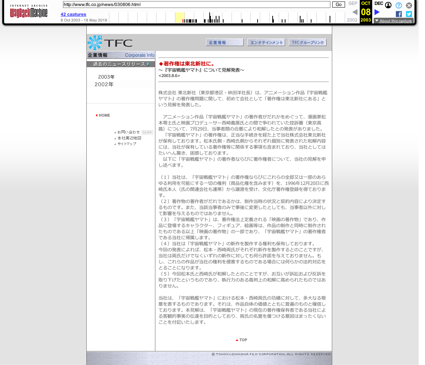The width and height of the screenshot is (425, 365).
Task: Select DEC month in Wayback toolbar
Action: 379,3
